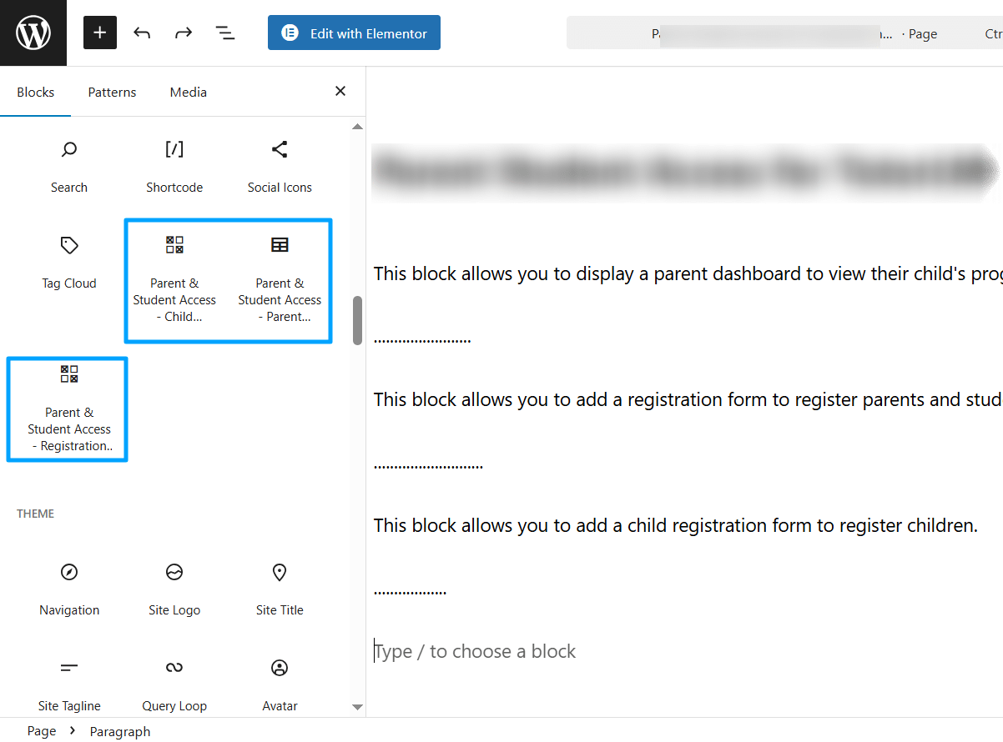Redo the last action

point(184,33)
